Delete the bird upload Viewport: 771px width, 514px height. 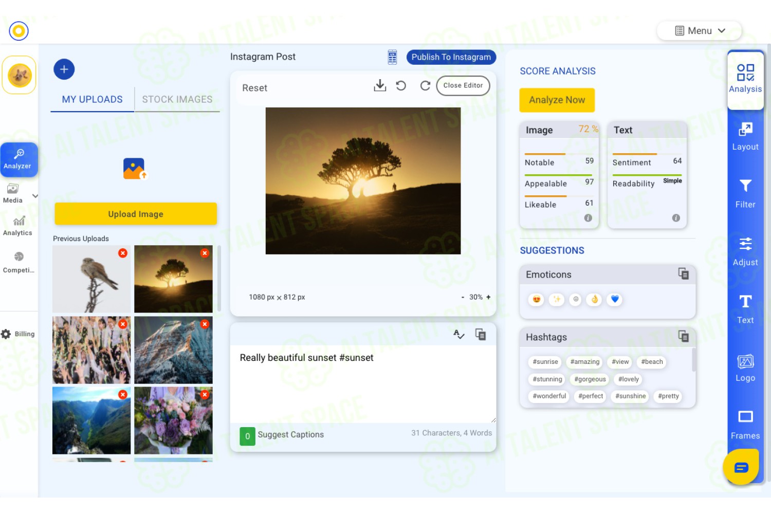click(x=123, y=253)
